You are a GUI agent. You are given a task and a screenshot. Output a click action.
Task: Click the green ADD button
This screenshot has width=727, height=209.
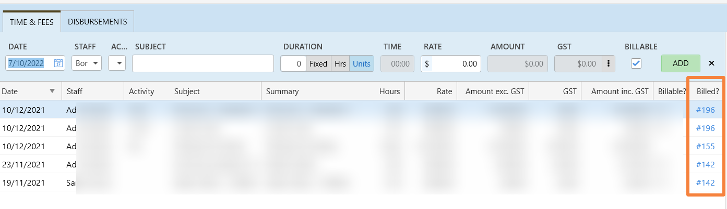click(x=681, y=63)
